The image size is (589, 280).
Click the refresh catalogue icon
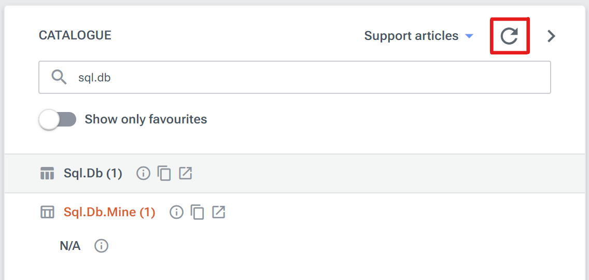pyautogui.click(x=509, y=36)
